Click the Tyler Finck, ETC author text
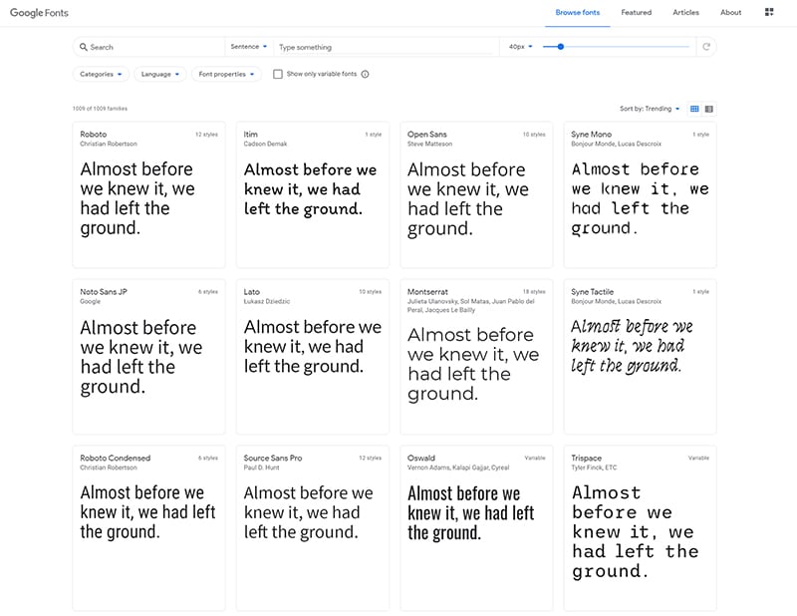Image resolution: width=797 pixels, height=616 pixels. [594, 467]
